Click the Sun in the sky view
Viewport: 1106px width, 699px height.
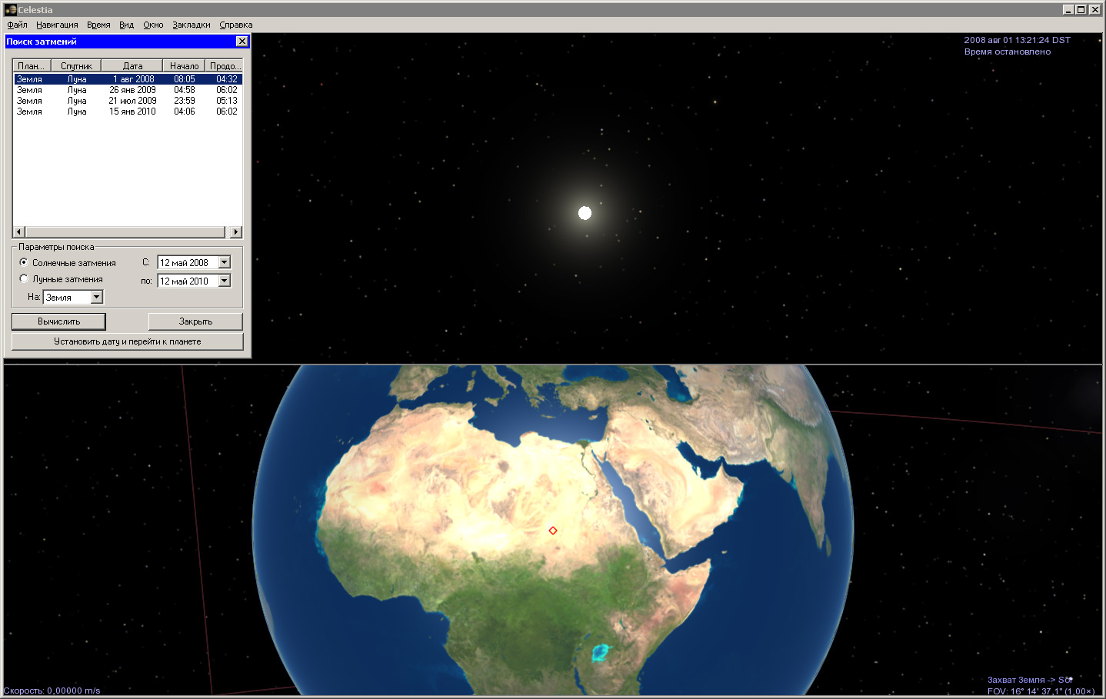pos(585,213)
